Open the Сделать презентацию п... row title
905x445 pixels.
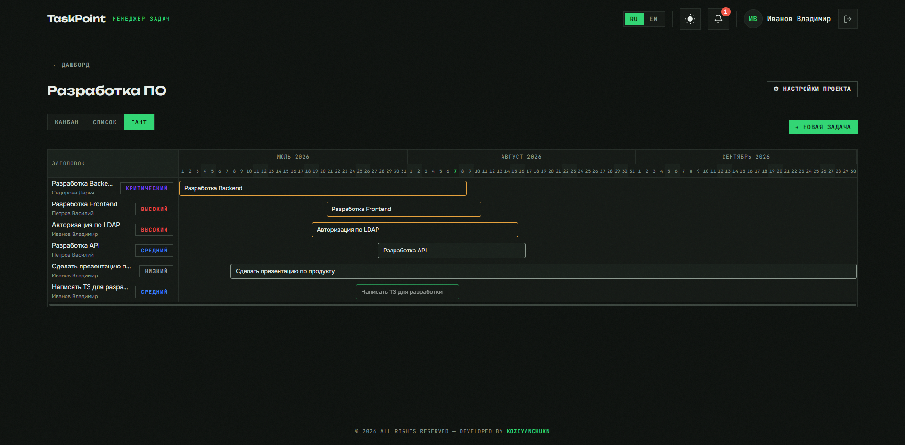(91, 267)
